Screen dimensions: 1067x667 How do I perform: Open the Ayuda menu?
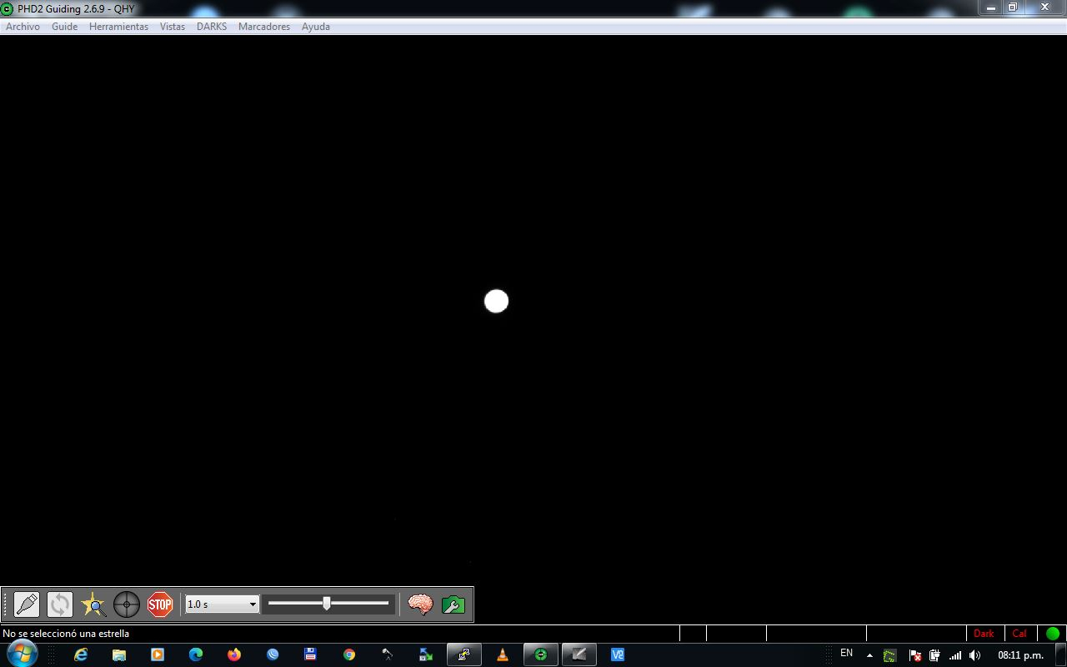coord(316,27)
